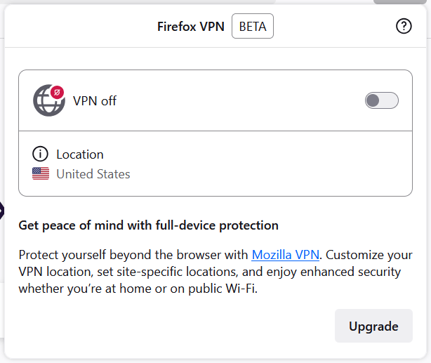Expand the Location row
Screen dimensions: 431x363
pos(215,164)
